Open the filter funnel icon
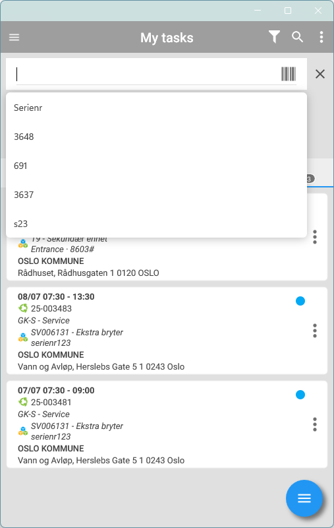The image size is (334, 528). pyautogui.click(x=274, y=37)
